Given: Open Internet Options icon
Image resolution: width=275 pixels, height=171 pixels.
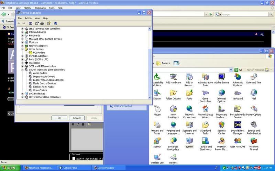Looking at the screenshot, I should coord(221,96).
